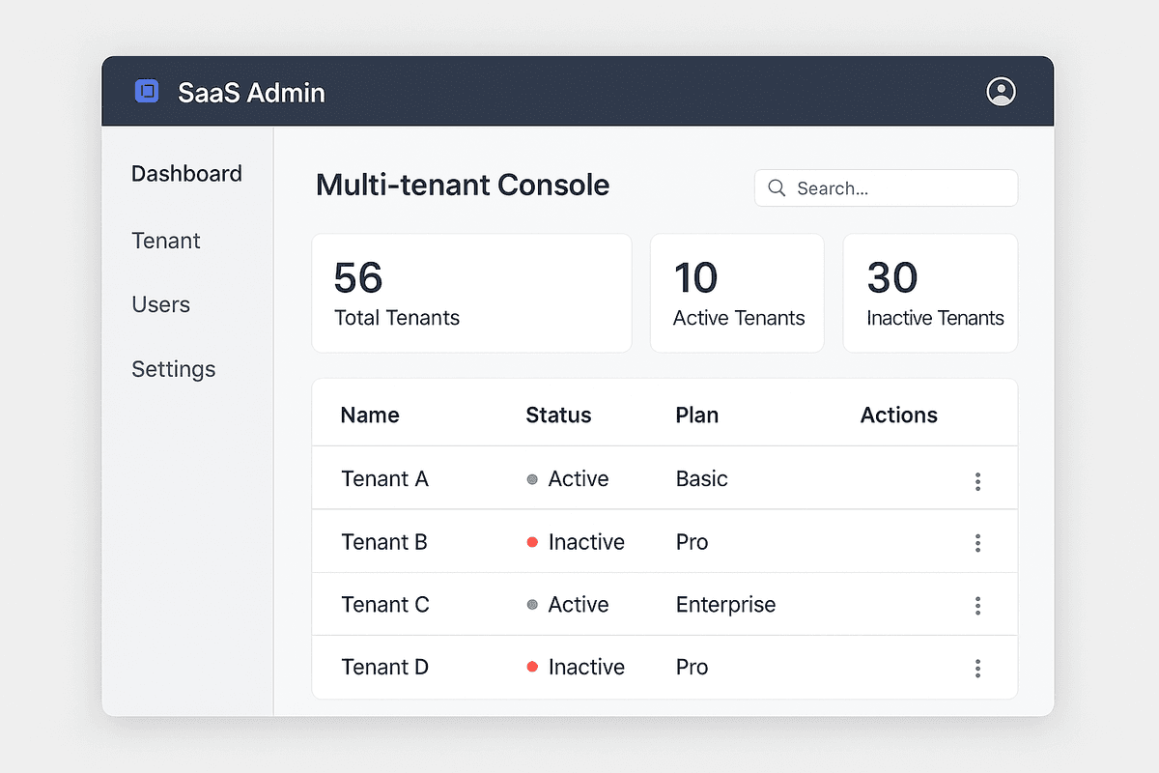1159x773 pixels.
Task: Open the Dashboard page
Action: [186, 174]
